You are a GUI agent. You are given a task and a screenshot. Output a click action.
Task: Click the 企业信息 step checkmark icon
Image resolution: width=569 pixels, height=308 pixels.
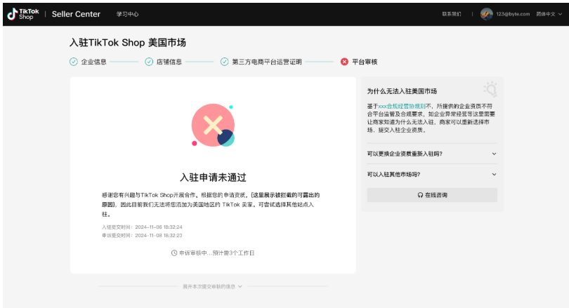coord(74,62)
